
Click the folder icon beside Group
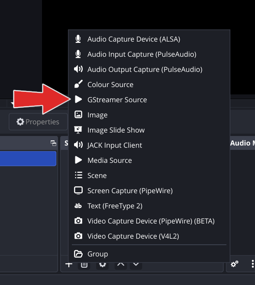tap(78, 254)
